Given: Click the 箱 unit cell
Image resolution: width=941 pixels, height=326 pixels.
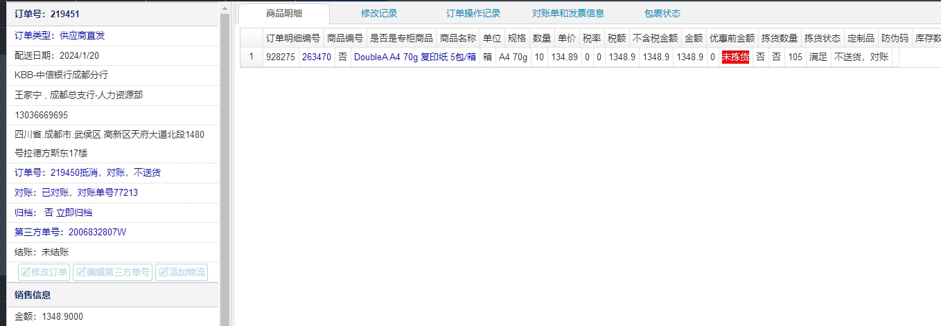Looking at the screenshot, I should pos(488,57).
